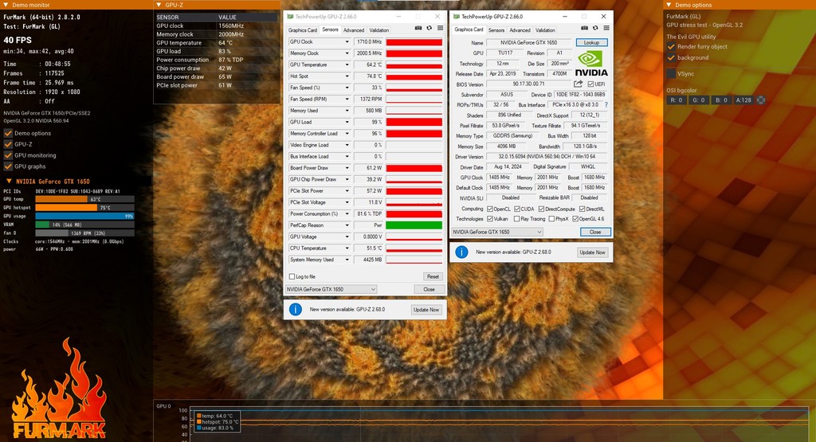Click the GPU Temperature sensor graph
816x442 pixels.
pyautogui.click(x=414, y=65)
